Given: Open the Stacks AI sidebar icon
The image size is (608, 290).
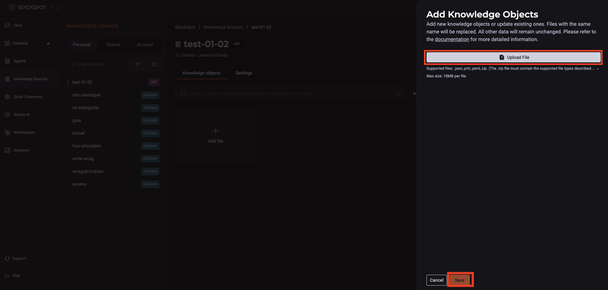Looking at the screenshot, I should click(7, 115).
